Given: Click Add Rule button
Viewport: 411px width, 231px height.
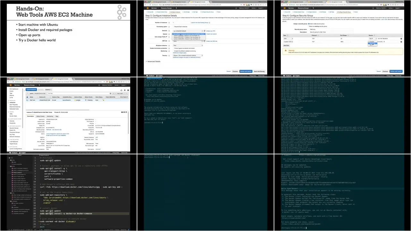Looking at the screenshot, I should [x=286, y=45].
